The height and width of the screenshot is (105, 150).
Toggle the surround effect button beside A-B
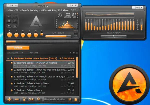15,16
